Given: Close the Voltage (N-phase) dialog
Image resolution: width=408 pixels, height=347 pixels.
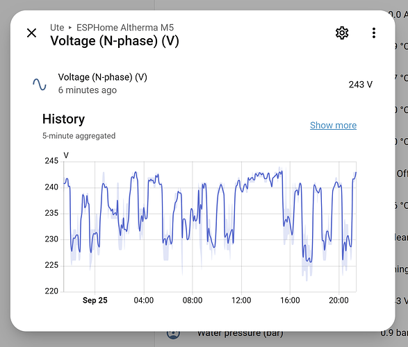Looking at the screenshot, I should point(31,33).
